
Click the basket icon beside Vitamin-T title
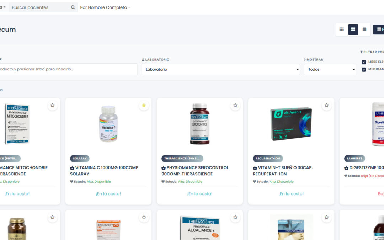(x=255, y=168)
